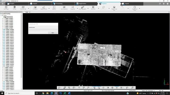Expand the BldgA_1stFl002 tree node
The height and width of the screenshot is (95, 170).
click(x=3, y=20)
